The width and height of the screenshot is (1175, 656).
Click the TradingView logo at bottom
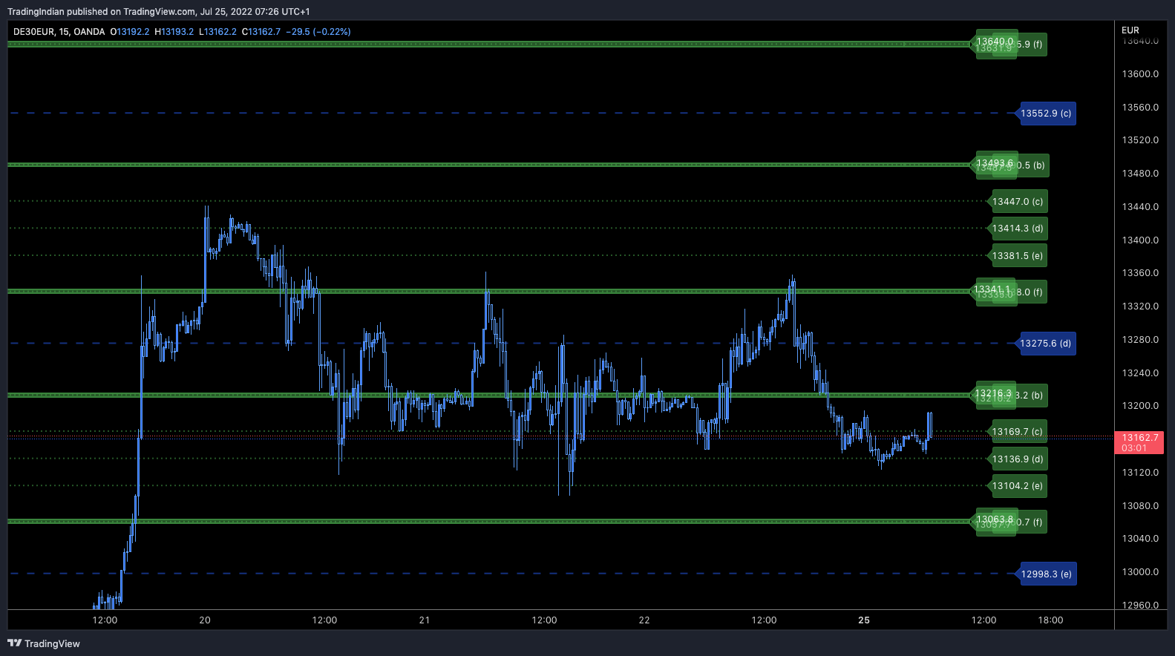tap(44, 643)
